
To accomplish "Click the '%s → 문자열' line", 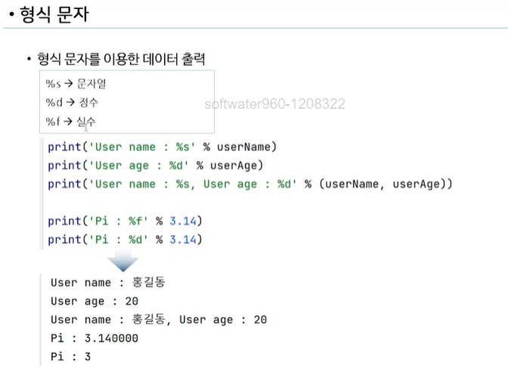I will point(76,84).
